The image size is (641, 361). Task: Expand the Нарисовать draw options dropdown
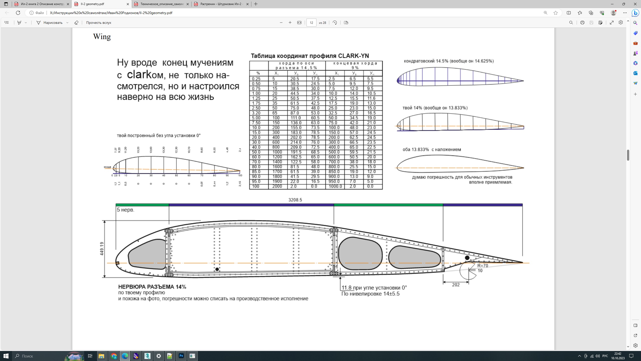67,23
